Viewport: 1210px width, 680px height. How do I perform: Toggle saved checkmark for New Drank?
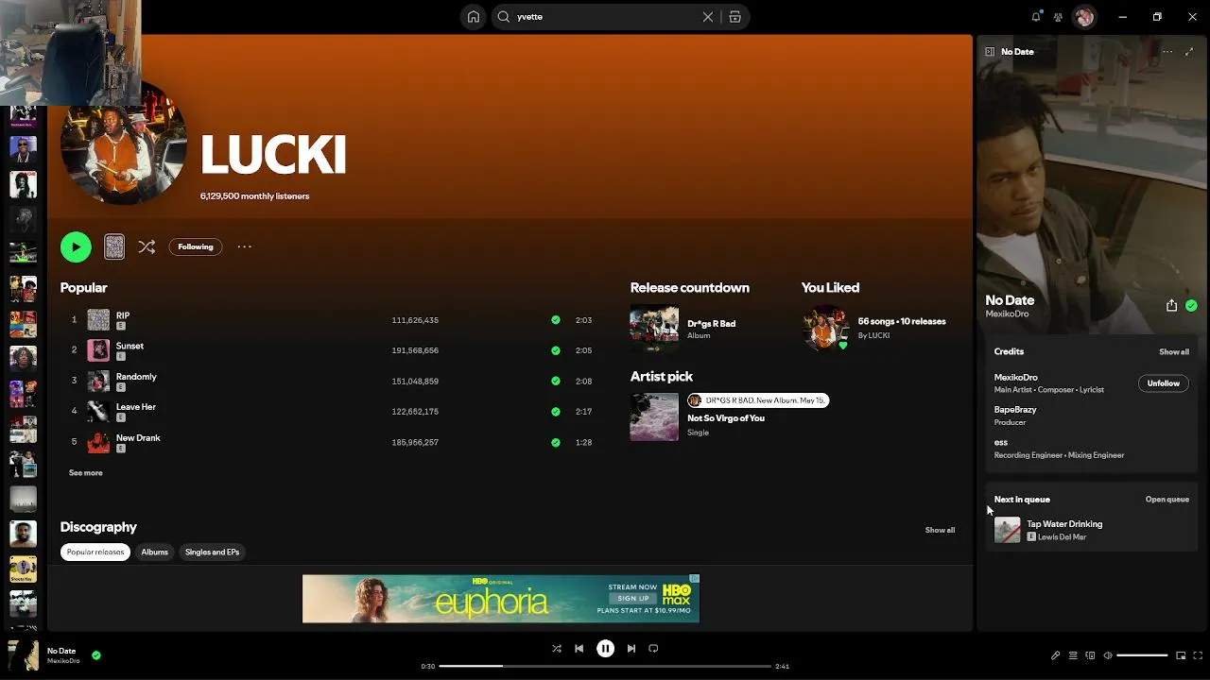point(555,442)
